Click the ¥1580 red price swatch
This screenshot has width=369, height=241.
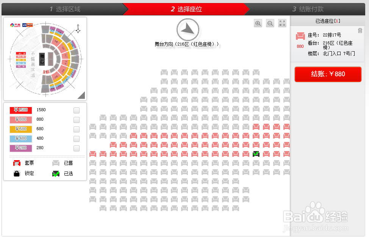[x=21, y=110]
